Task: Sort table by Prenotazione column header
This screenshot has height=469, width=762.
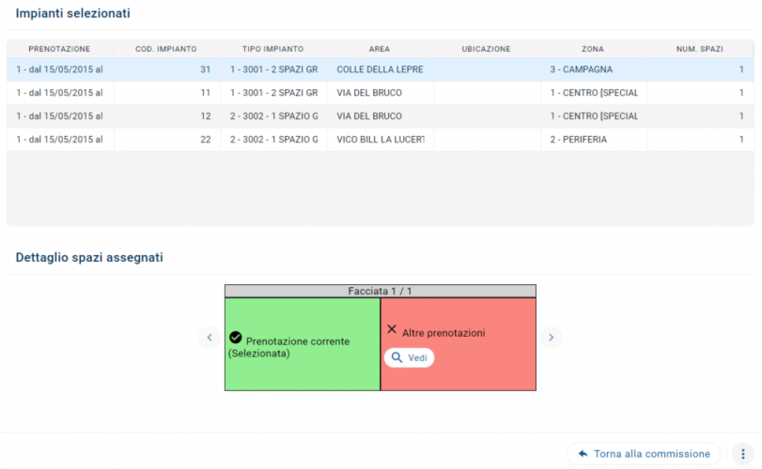Action: tap(59, 49)
